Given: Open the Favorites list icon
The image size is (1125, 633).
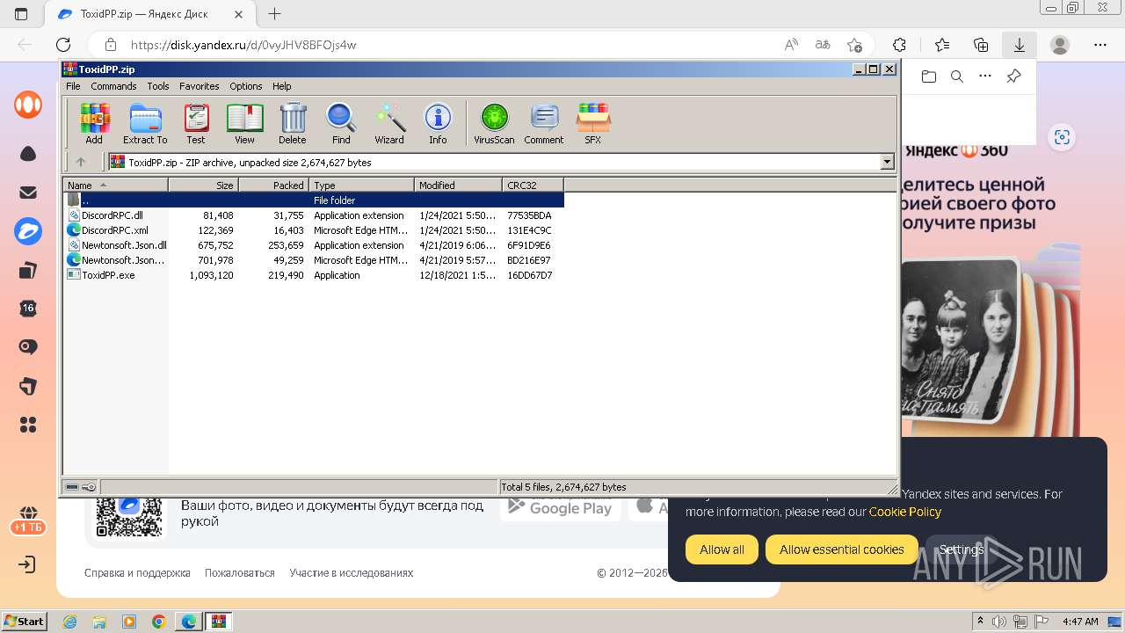Looking at the screenshot, I should click(x=942, y=45).
